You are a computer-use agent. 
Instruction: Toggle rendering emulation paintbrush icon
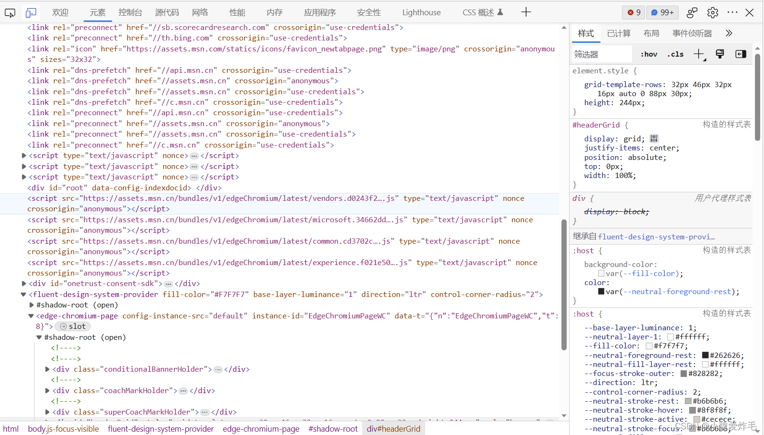720,54
